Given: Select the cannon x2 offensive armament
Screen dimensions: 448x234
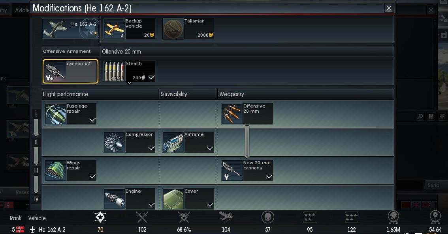Looking at the screenshot, I should tap(71, 71).
